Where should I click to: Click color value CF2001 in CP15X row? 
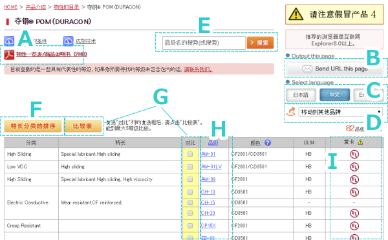point(239,226)
